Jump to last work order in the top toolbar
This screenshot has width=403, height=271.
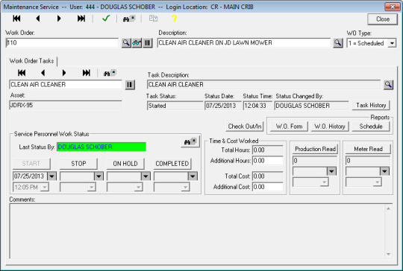pyautogui.click(x=81, y=19)
